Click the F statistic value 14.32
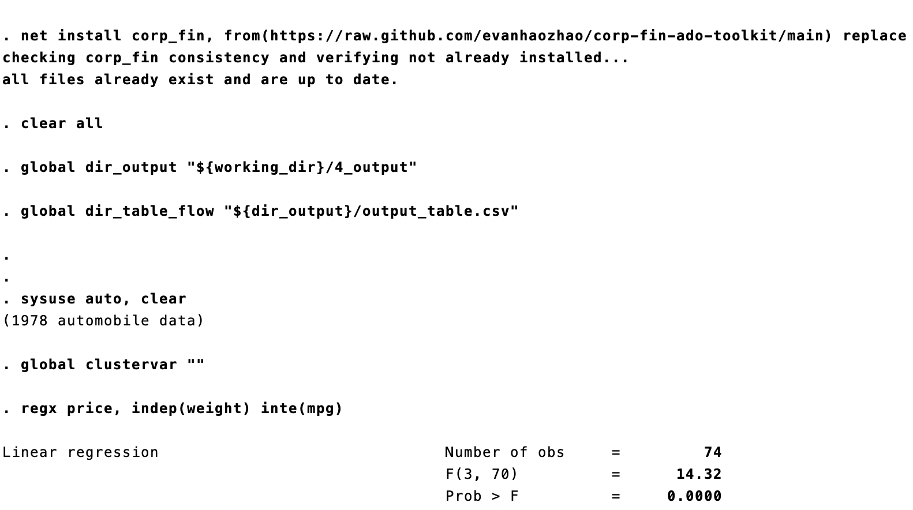The height and width of the screenshot is (510, 913). pyautogui.click(x=699, y=474)
